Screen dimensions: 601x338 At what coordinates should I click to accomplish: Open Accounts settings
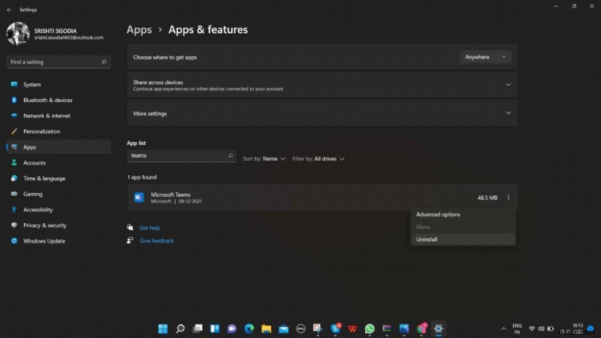[59, 163]
